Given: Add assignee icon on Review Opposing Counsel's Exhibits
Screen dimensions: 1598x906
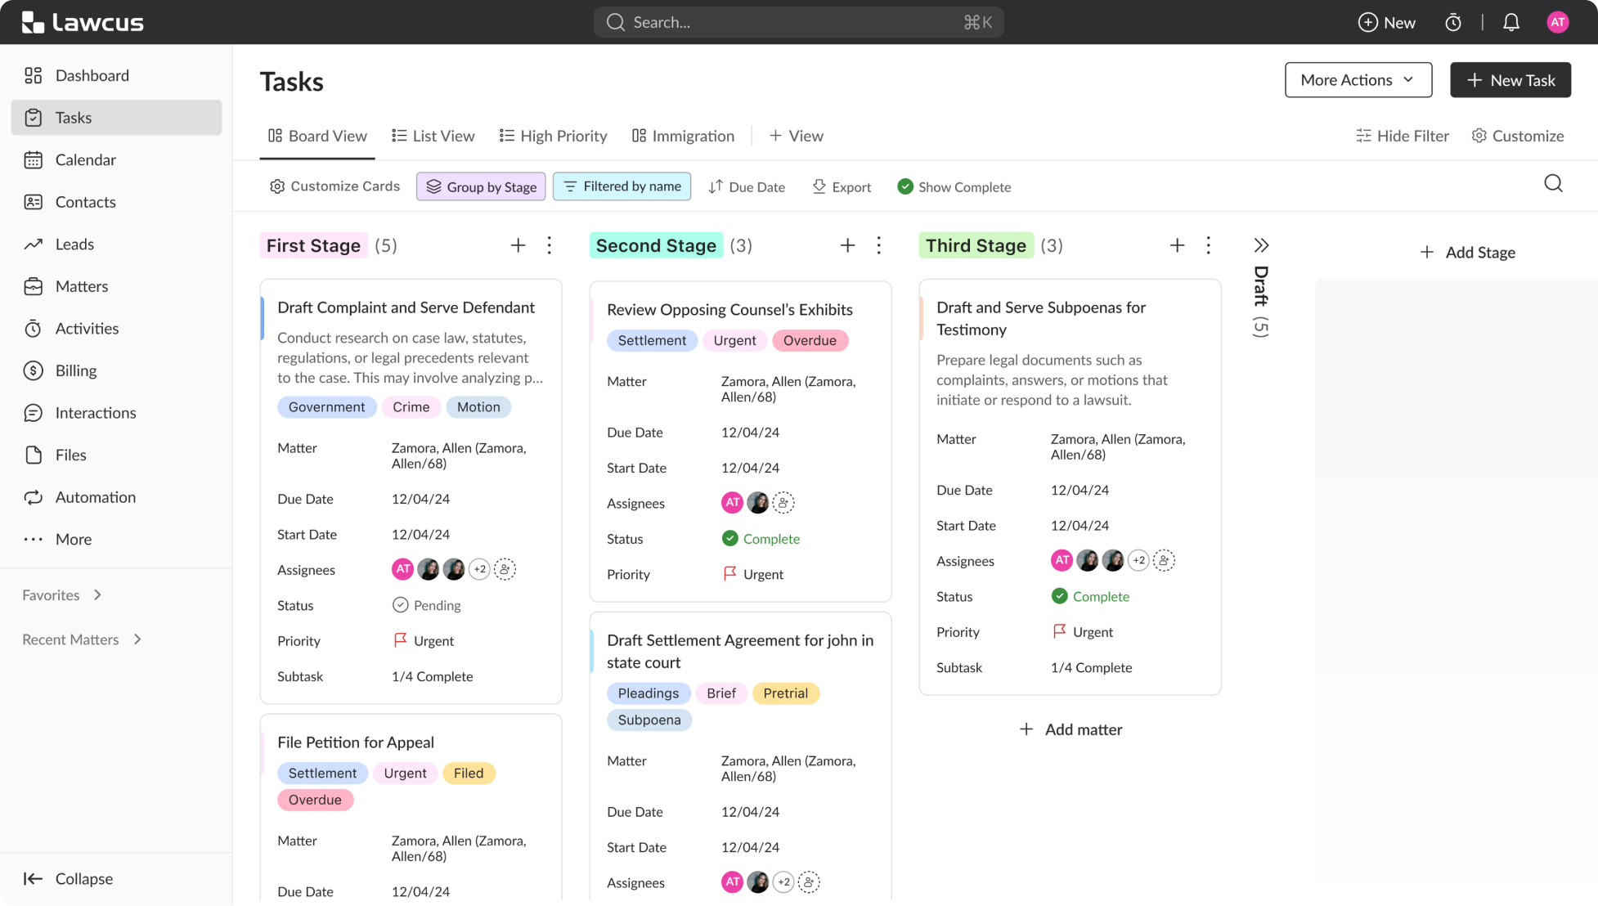Looking at the screenshot, I should [x=783, y=503].
